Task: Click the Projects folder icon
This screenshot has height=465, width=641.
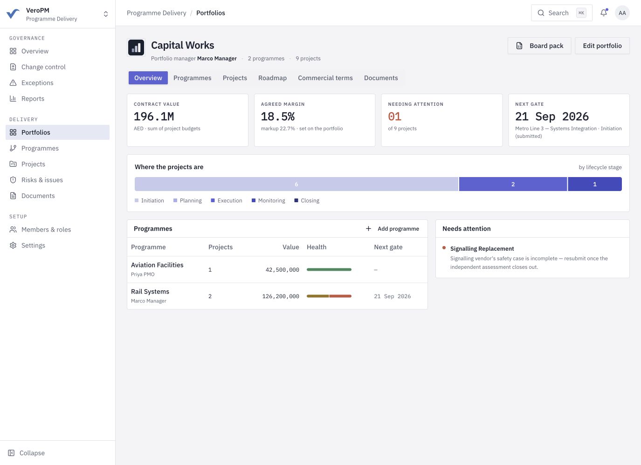Action: (13, 164)
